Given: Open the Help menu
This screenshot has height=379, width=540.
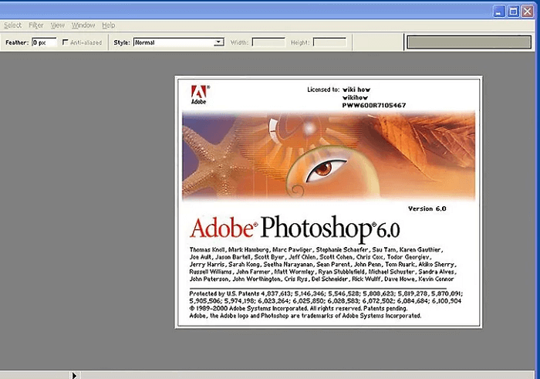Looking at the screenshot, I should (x=109, y=25).
